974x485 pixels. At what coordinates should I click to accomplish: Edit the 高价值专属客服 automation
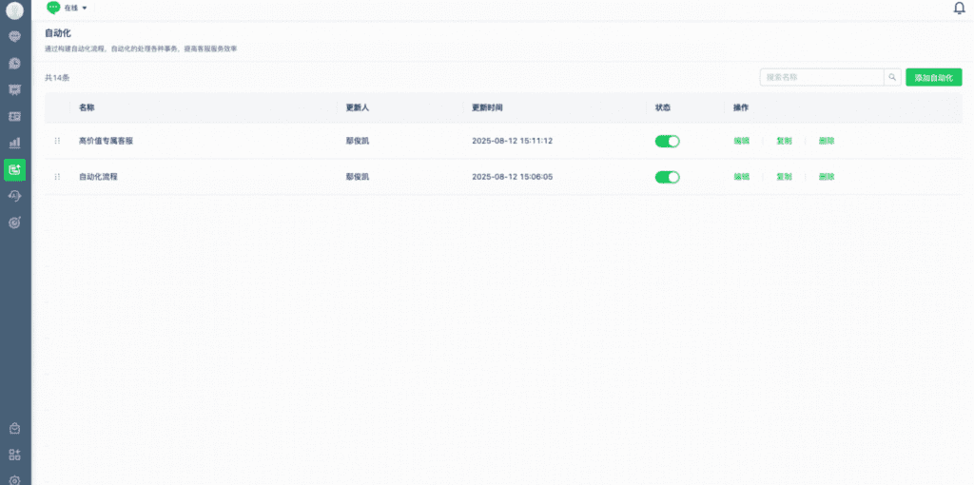(741, 141)
